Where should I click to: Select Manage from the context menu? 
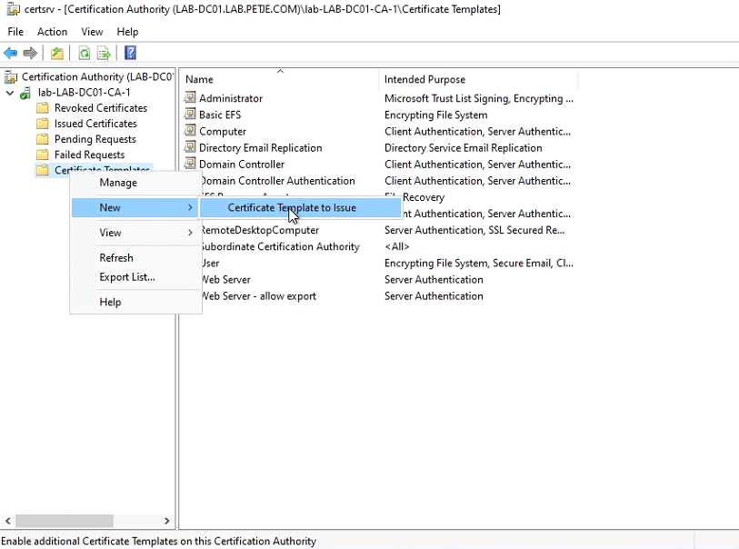tap(118, 183)
